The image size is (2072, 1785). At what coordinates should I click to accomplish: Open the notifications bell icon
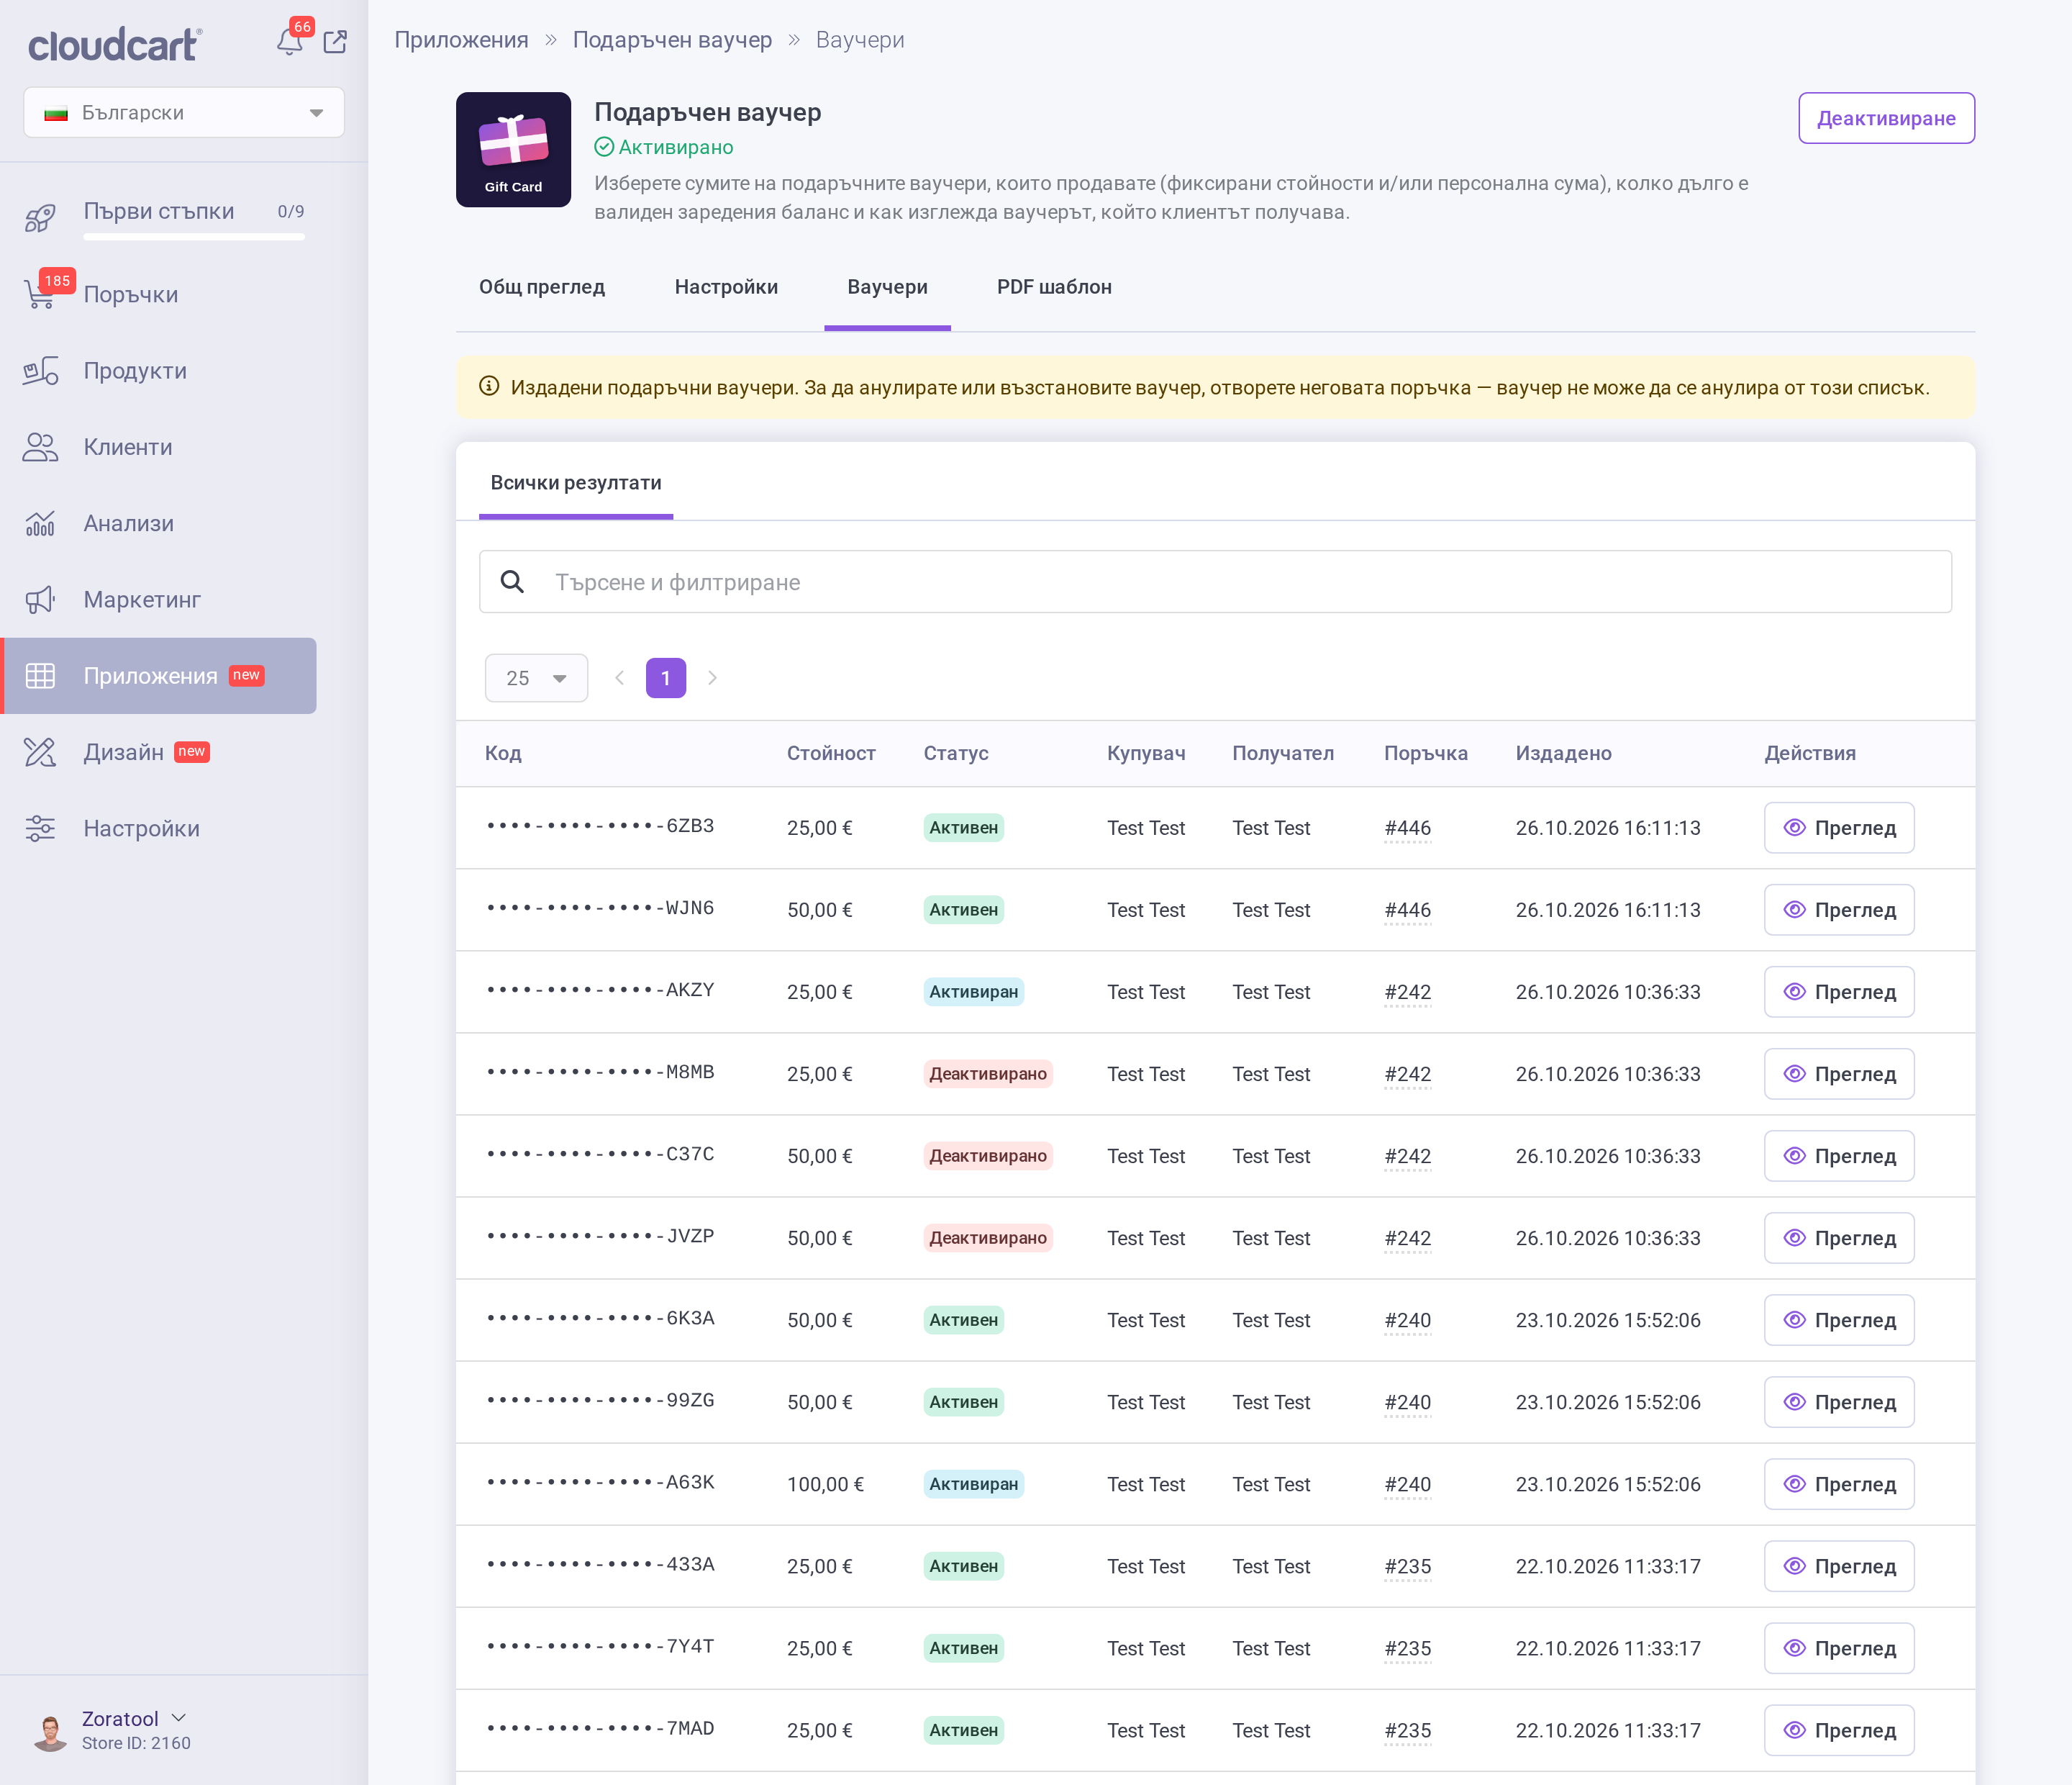click(289, 42)
